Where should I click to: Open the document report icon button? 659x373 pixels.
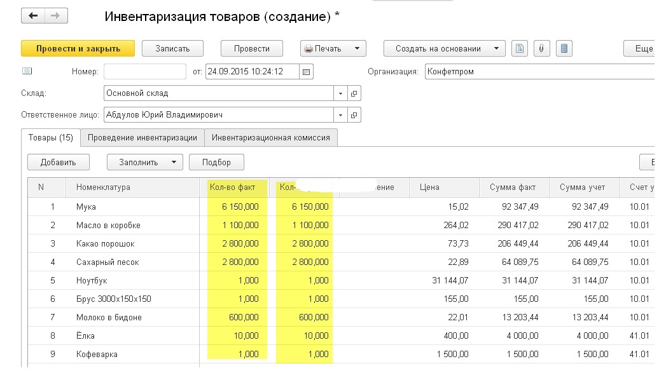[x=520, y=48]
